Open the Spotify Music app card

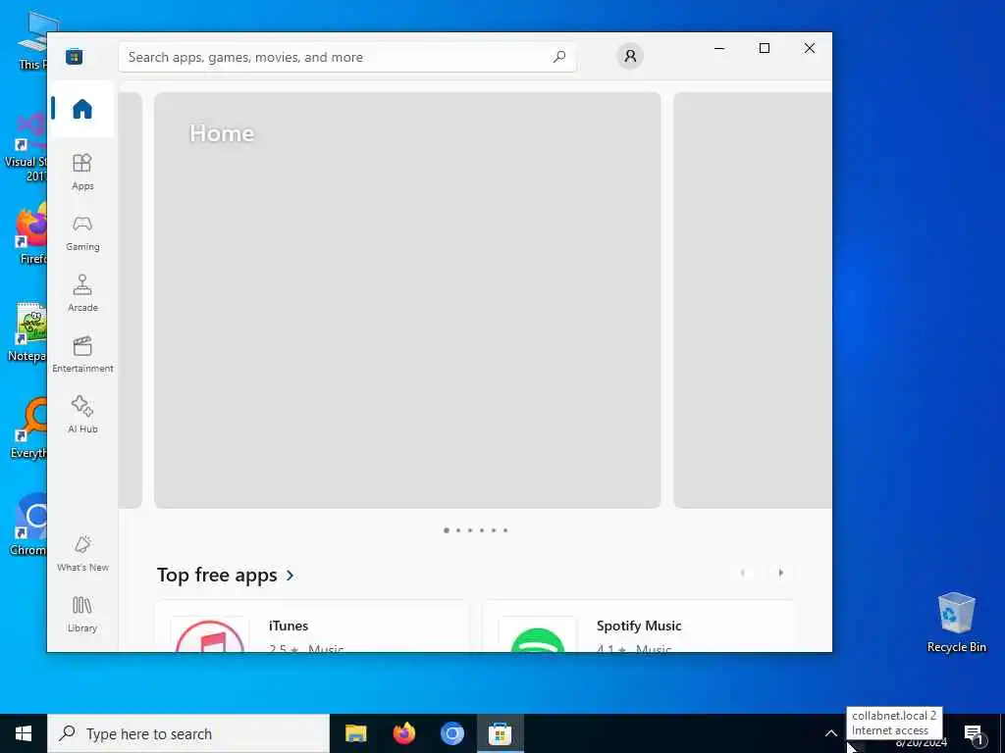639,627
